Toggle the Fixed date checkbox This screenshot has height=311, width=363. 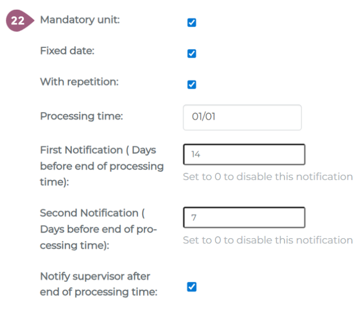pos(192,54)
